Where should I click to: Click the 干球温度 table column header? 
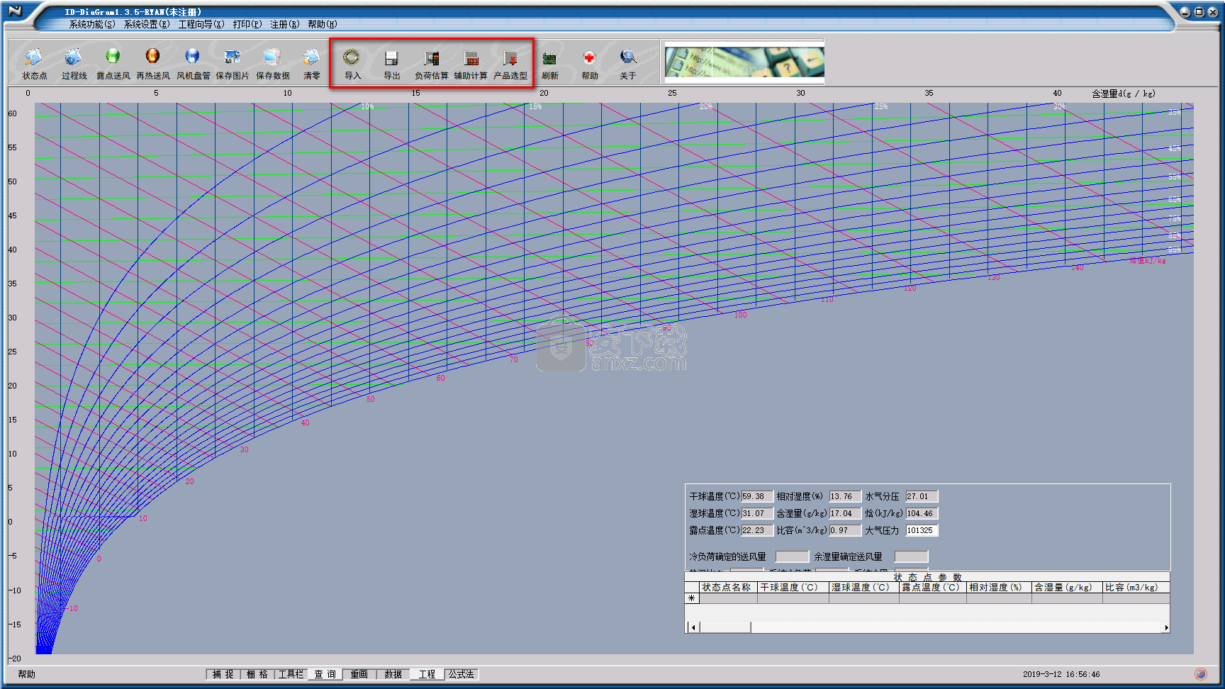tap(793, 588)
